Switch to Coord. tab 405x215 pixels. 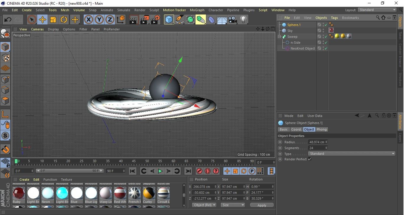pos(296,129)
